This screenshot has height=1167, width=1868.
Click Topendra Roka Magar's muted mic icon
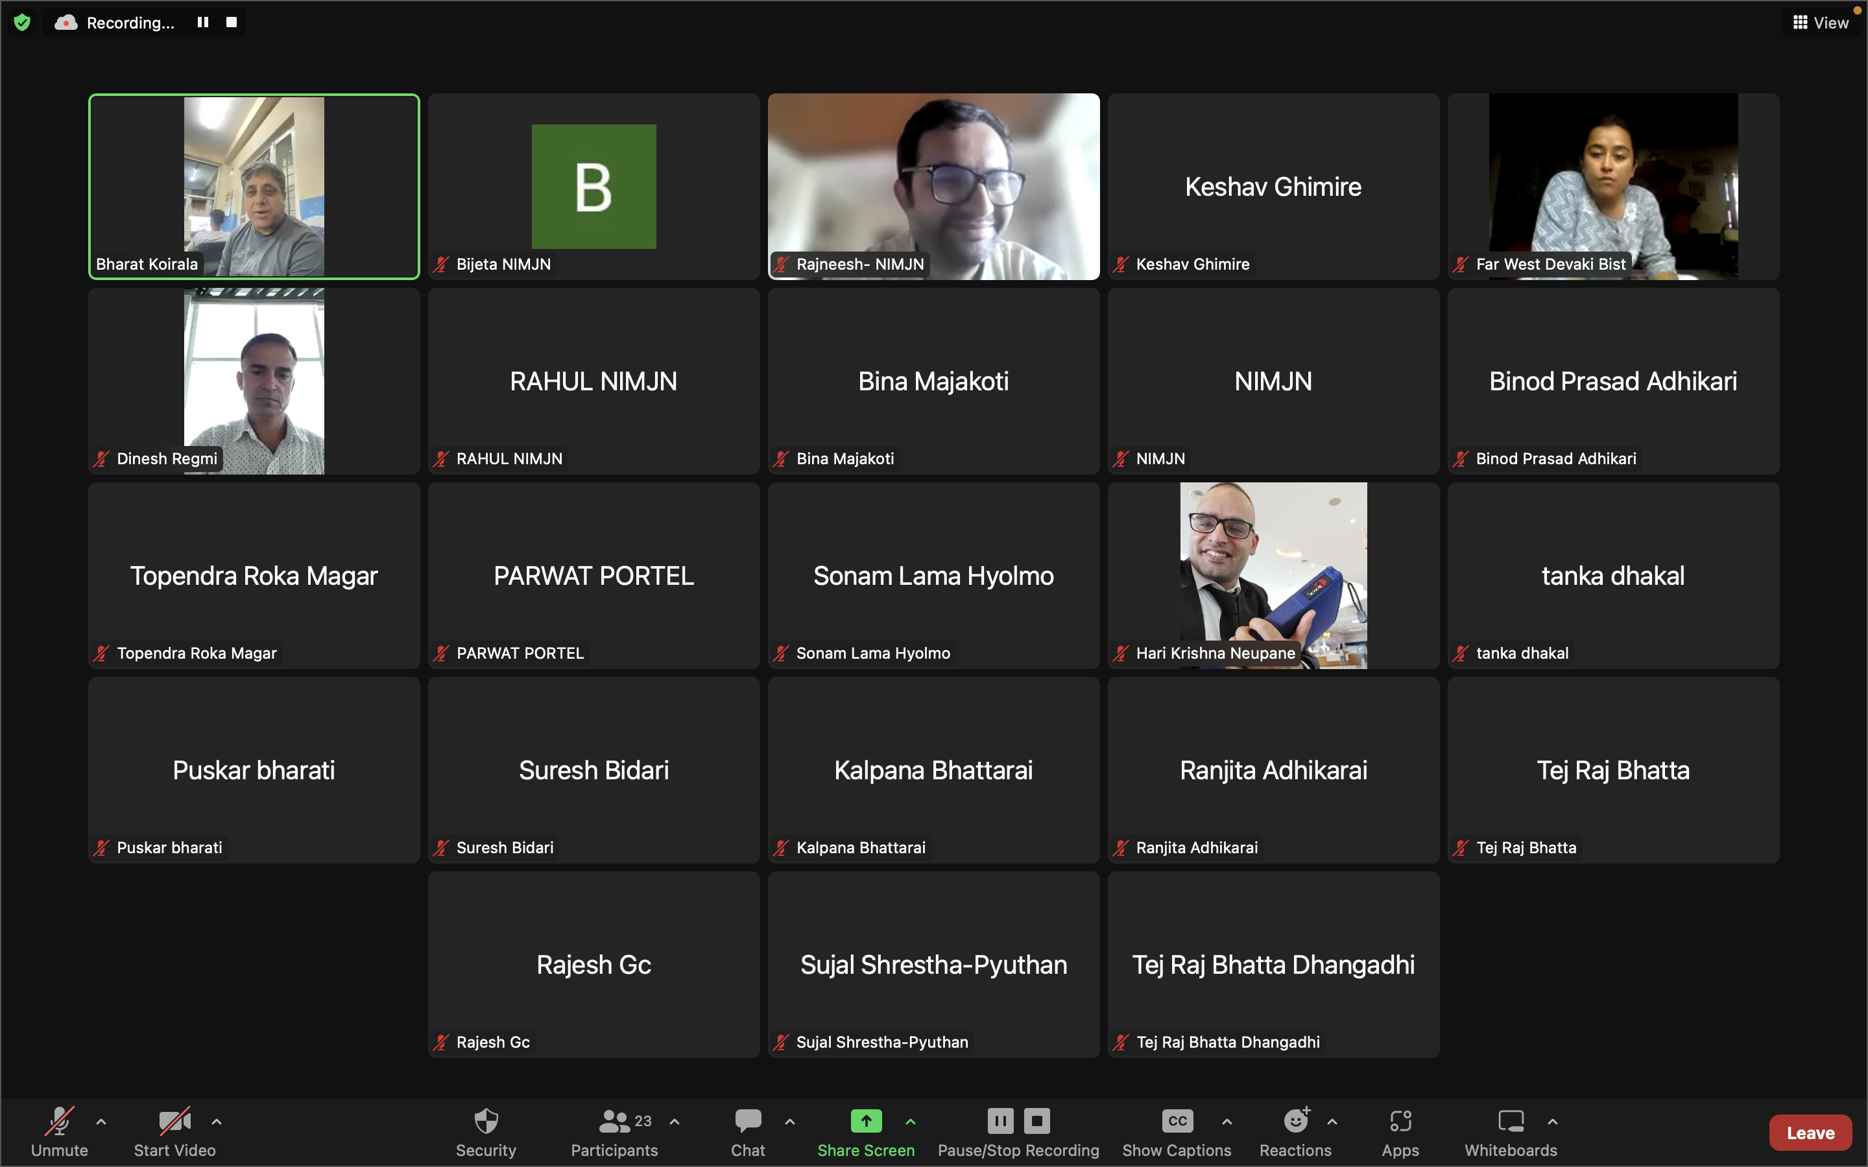101,653
